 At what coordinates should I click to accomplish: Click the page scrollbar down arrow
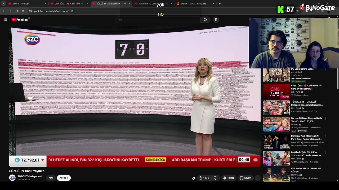click(x=337, y=180)
